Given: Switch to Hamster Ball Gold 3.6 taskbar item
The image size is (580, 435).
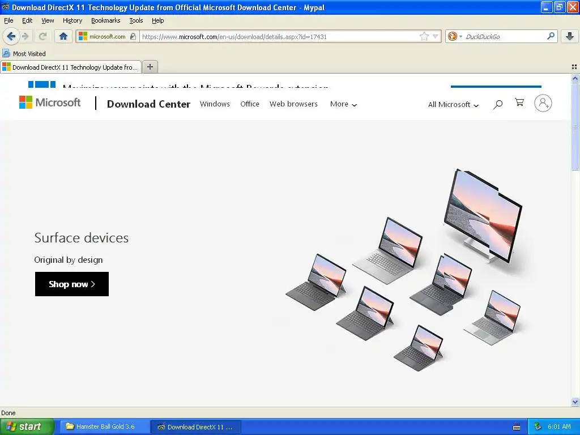Looking at the screenshot, I should tap(105, 427).
